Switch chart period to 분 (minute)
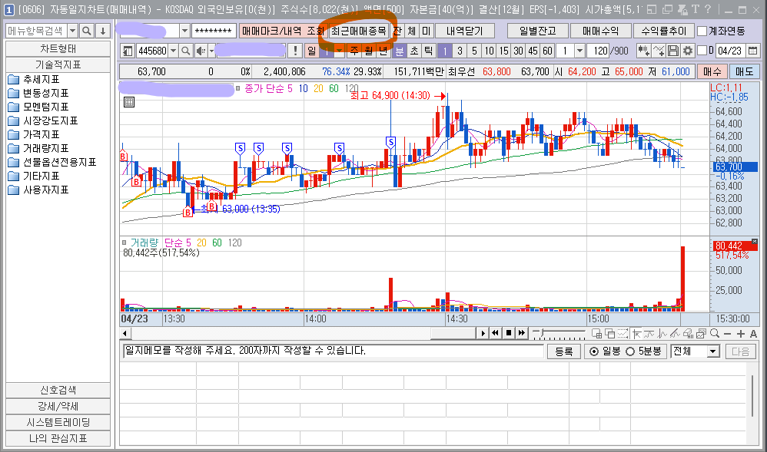 (x=400, y=51)
